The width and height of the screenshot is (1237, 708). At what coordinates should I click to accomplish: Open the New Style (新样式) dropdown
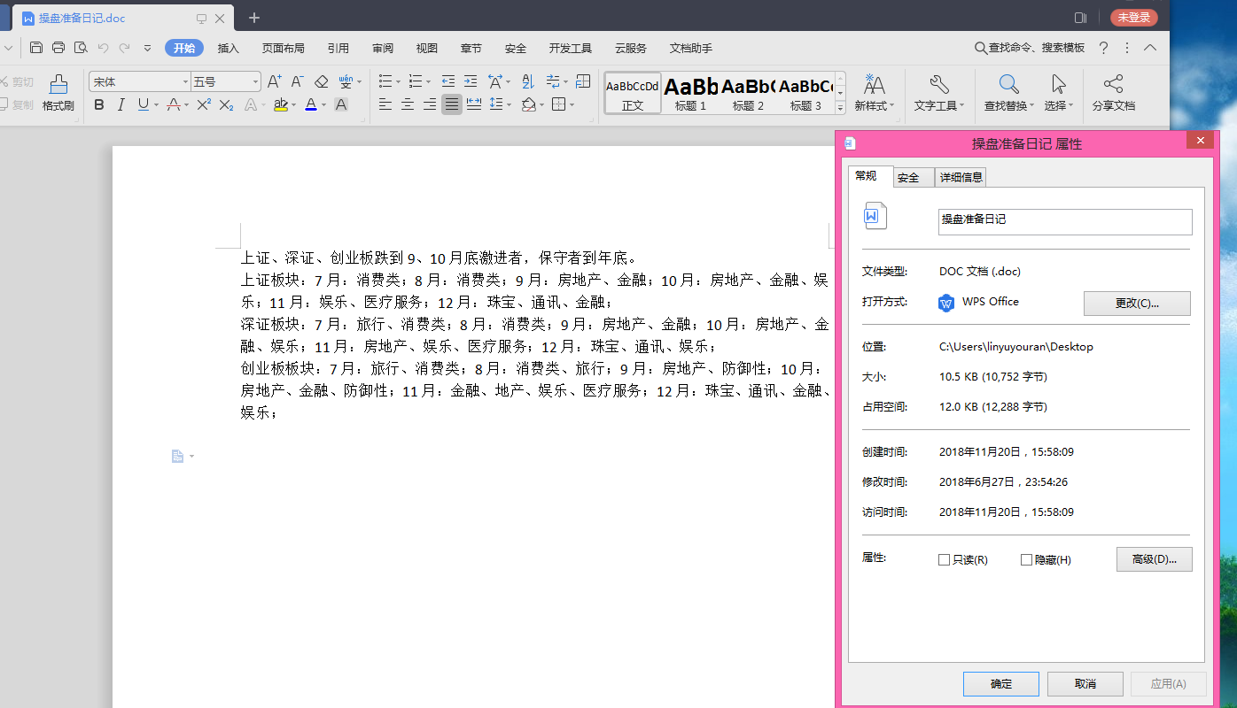point(875,93)
